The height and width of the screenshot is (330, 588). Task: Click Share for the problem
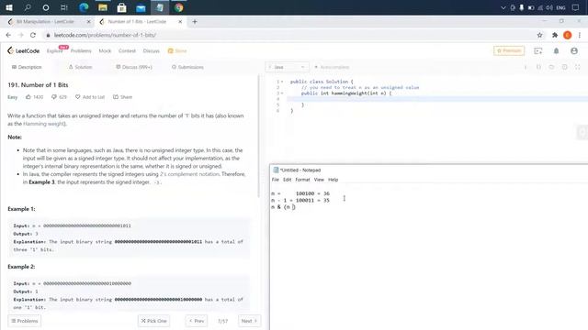122,97
